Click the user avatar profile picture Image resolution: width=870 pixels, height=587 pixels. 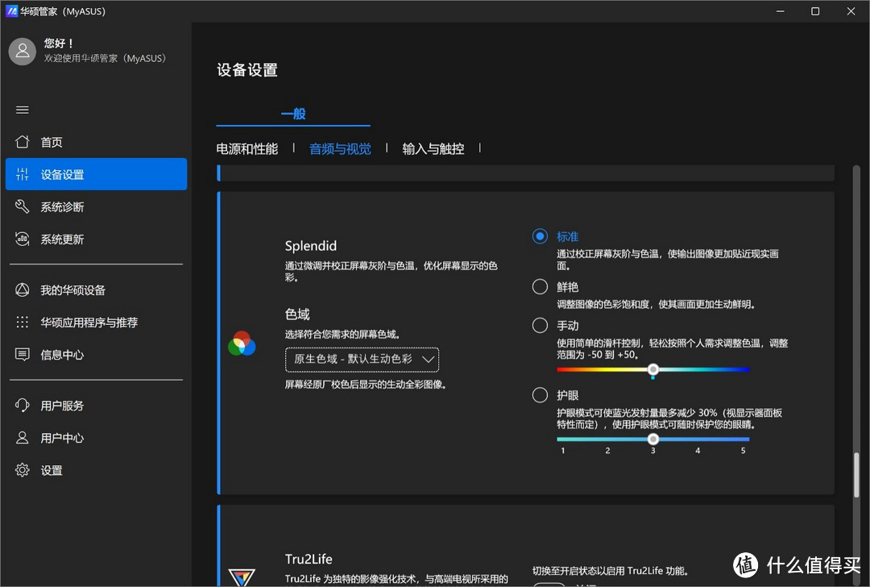point(23,51)
